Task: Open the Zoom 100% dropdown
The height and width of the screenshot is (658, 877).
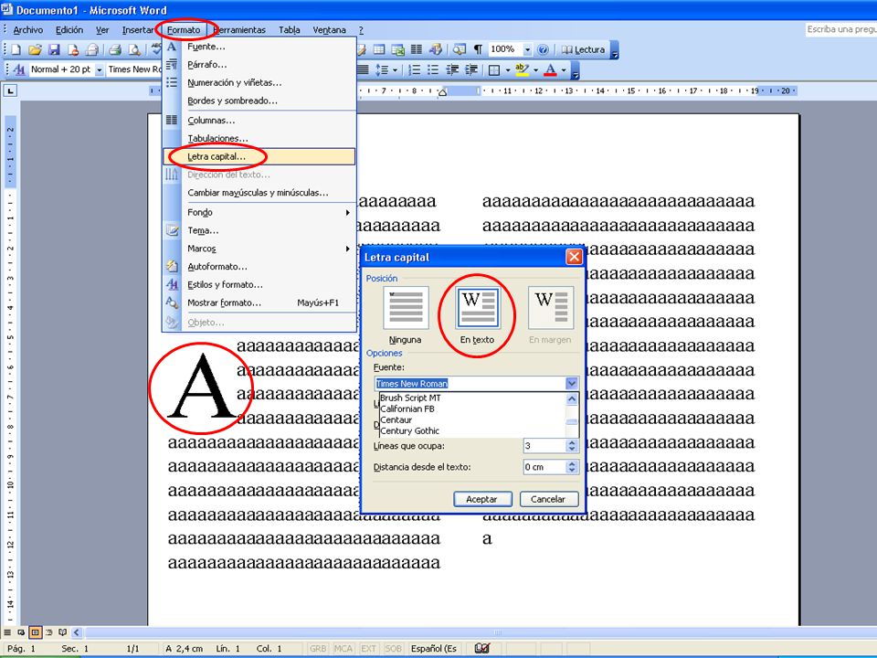Action: click(x=527, y=49)
